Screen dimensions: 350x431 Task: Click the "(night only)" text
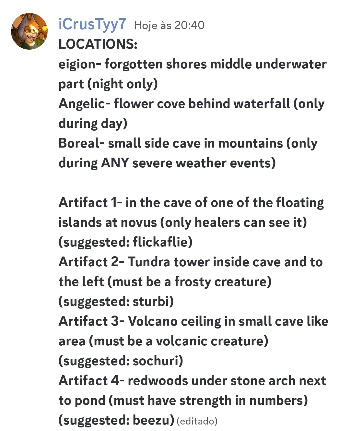[x=122, y=84]
